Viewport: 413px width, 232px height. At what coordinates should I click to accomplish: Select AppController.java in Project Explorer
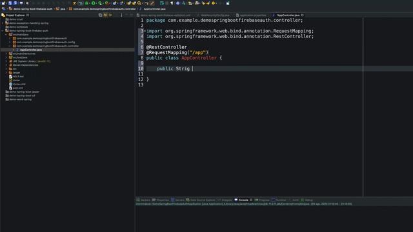(x=31, y=50)
